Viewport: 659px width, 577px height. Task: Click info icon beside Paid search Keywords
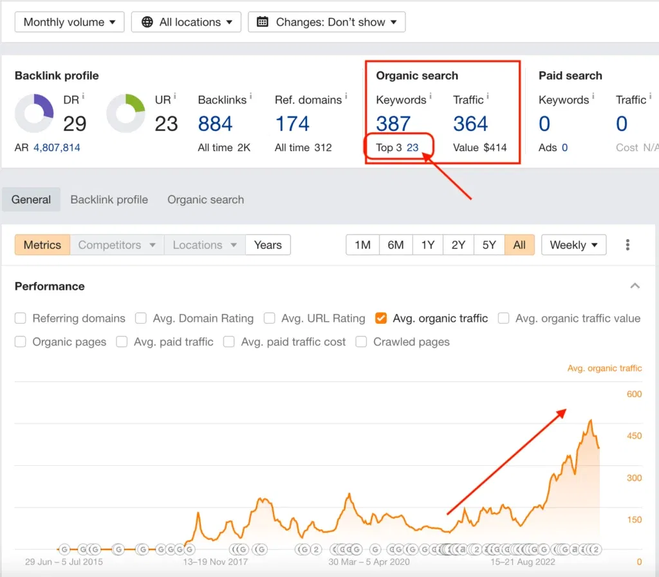[593, 96]
